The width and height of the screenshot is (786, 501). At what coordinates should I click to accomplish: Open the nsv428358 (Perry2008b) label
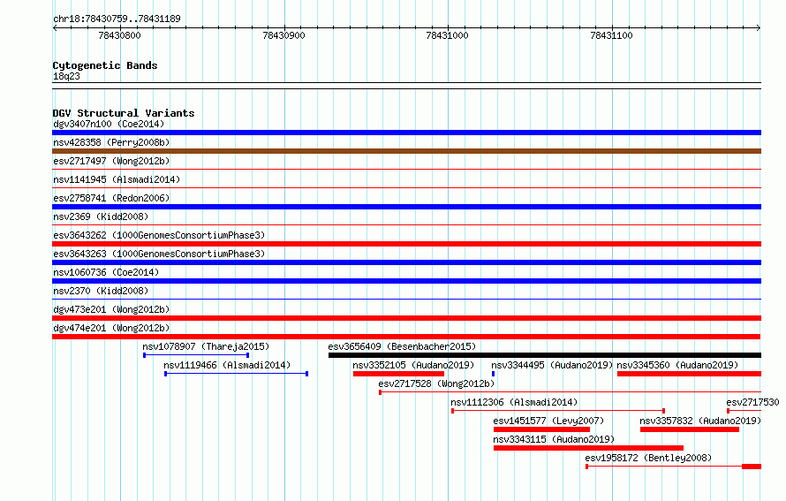click(111, 142)
